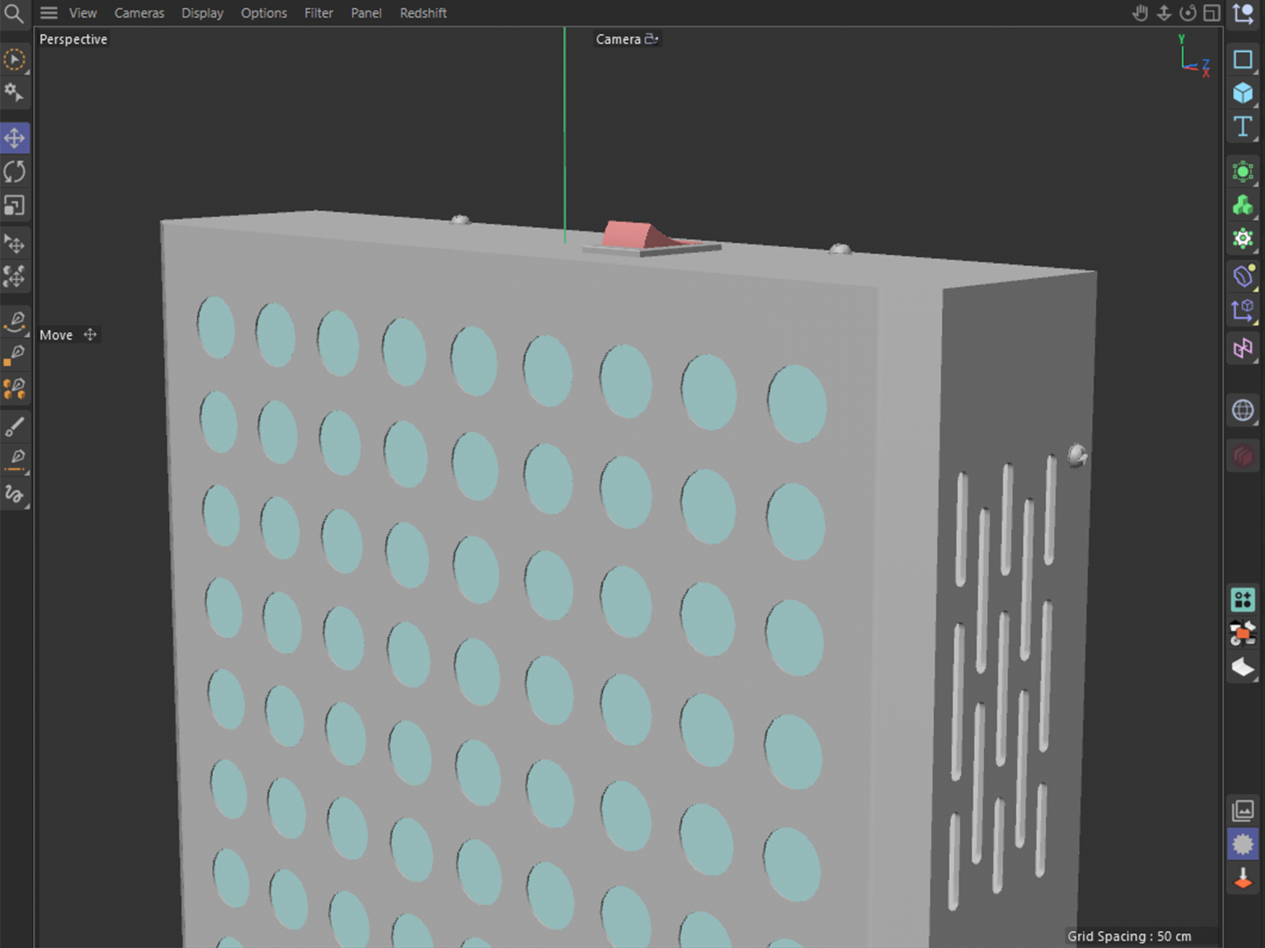Add a Cube primitive object

click(x=1243, y=94)
